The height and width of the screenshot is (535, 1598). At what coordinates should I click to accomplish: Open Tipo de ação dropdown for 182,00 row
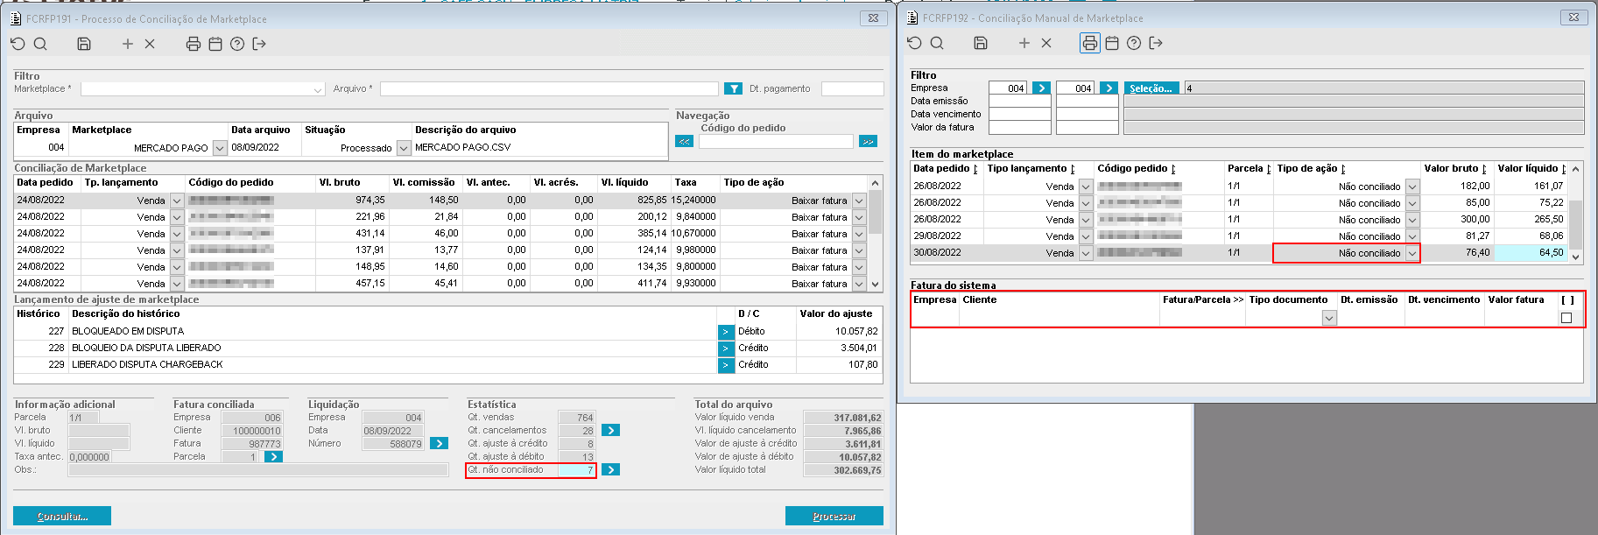(1411, 187)
